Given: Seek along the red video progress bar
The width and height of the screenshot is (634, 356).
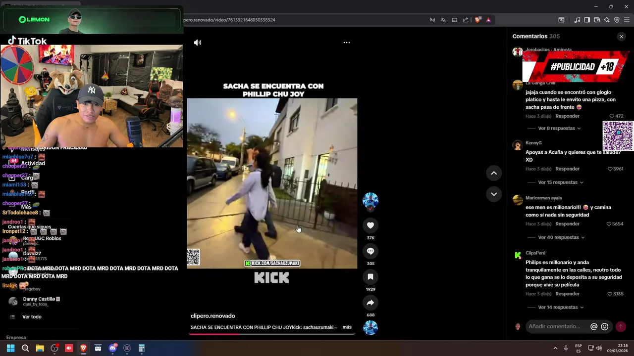Looking at the screenshot, I should pyautogui.click(x=271, y=334).
